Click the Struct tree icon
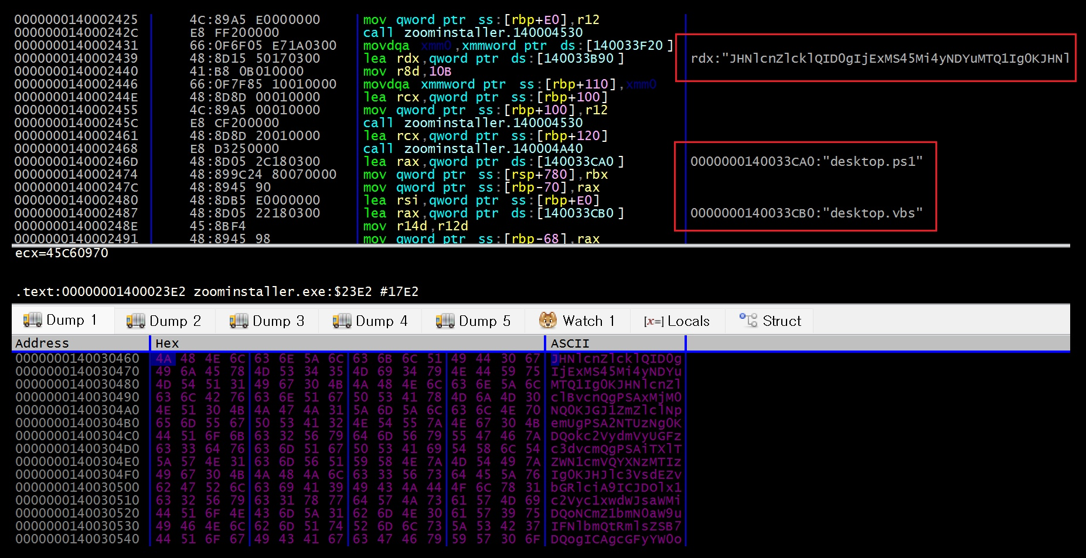1086x558 pixels. click(748, 320)
